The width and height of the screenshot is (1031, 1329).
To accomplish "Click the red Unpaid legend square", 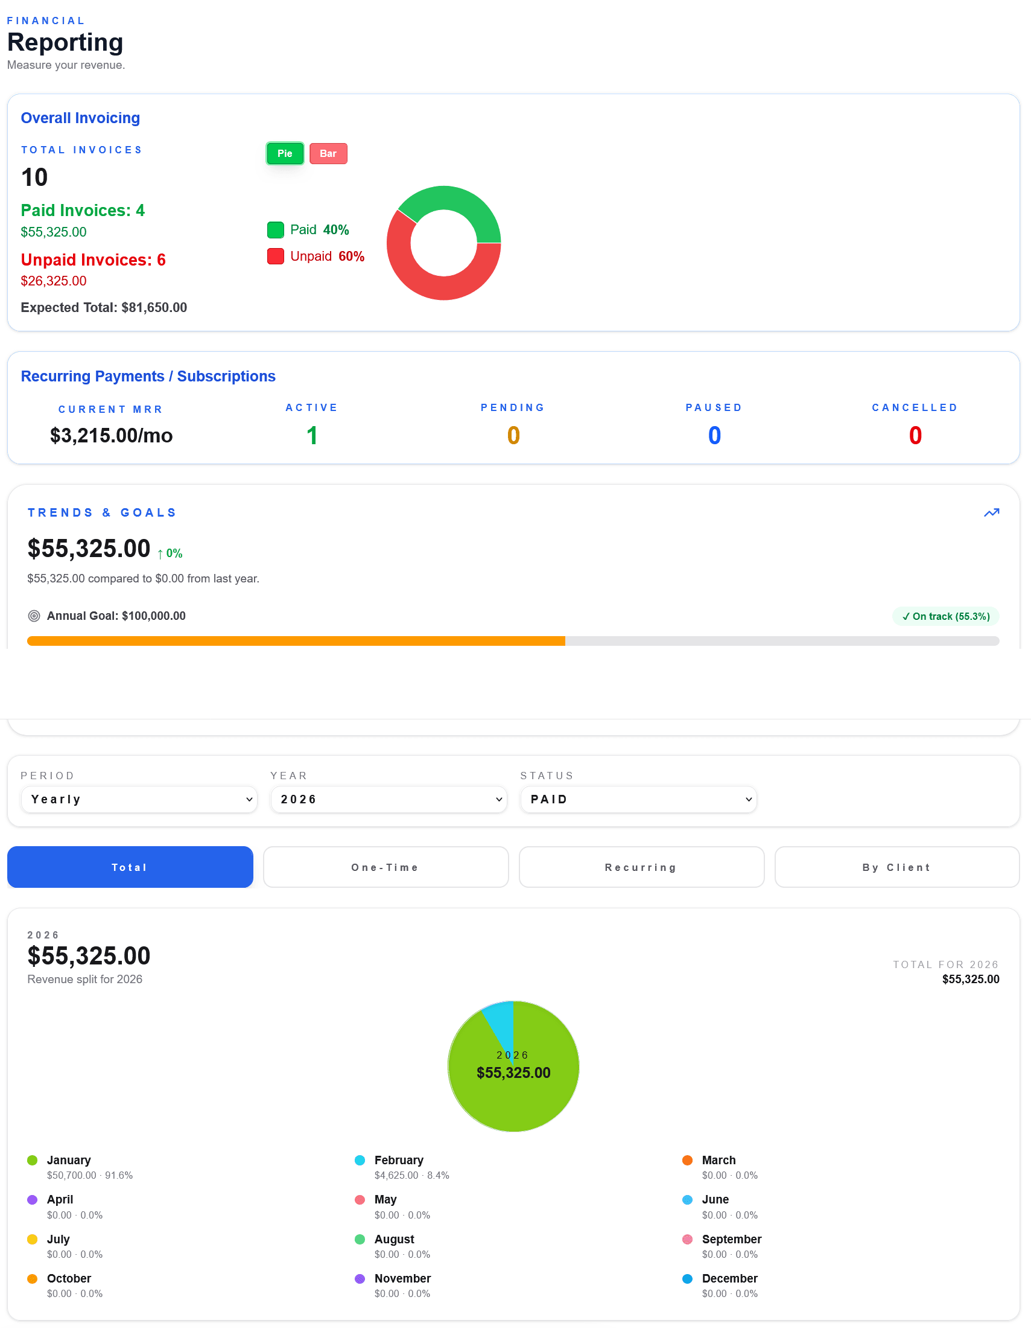I will 276,255.
